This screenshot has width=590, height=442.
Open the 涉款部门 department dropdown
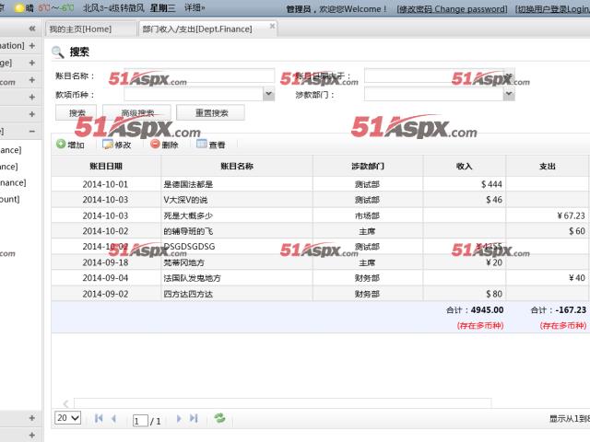coord(508,94)
